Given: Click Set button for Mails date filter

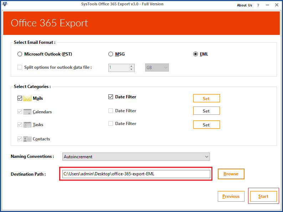Looking at the screenshot, I should (206, 98).
